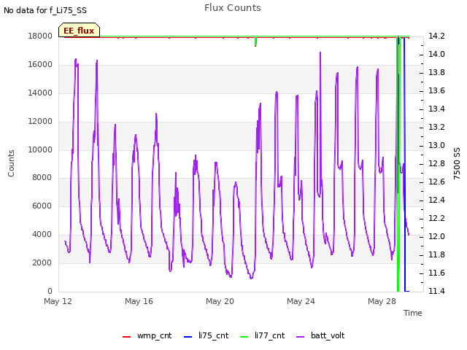Click the batt_volt legend entry
This screenshot has height=350, width=467.
[320, 335]
